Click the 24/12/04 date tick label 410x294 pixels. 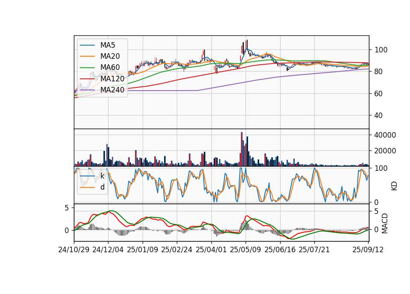click(108, 250)
